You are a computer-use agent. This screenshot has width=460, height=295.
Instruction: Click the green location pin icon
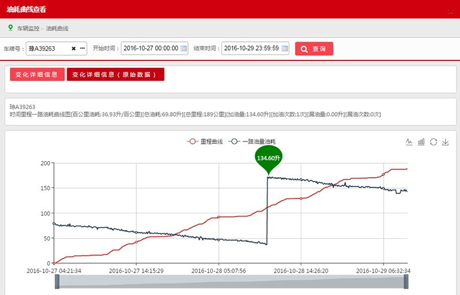tap(10, 28)
